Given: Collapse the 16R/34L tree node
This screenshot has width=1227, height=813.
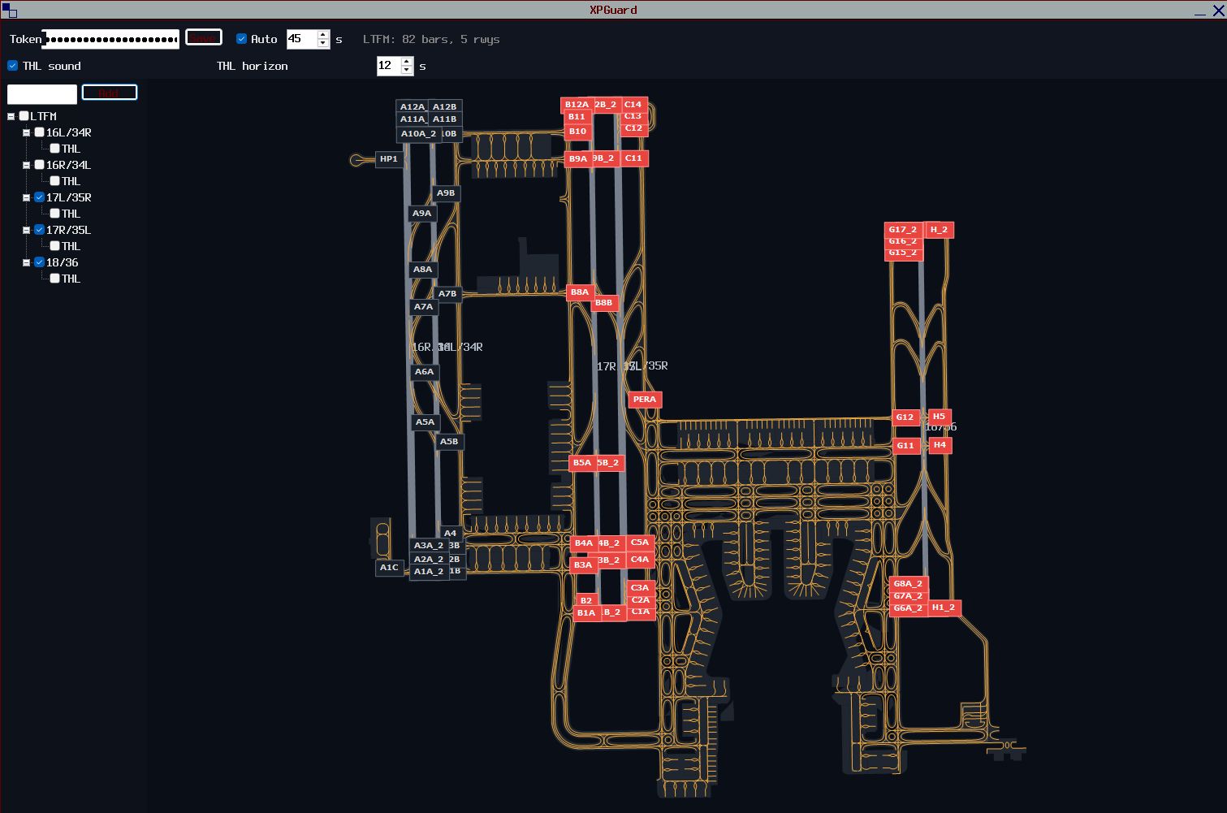Looking at the screenshot, I should click(x=26, y=165).
